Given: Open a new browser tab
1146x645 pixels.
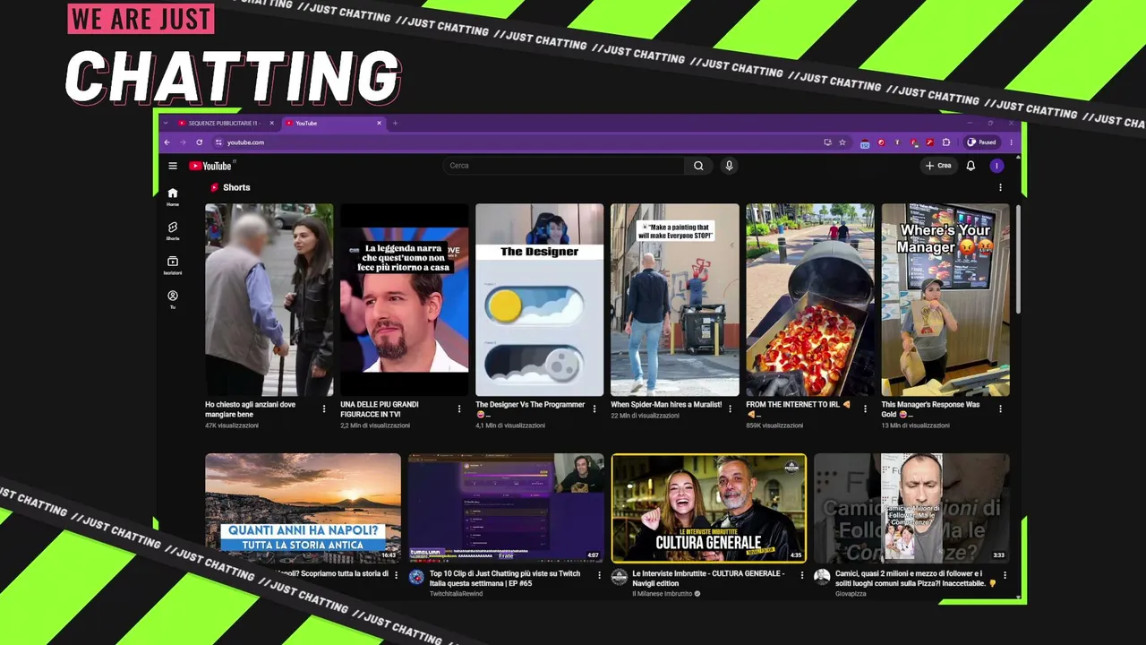Looking at the screenshot, I should click(x=395, y=123).
